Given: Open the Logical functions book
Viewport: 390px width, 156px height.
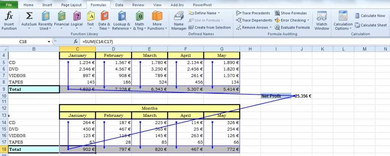Looking at the screenshot, I should point(77,16).
